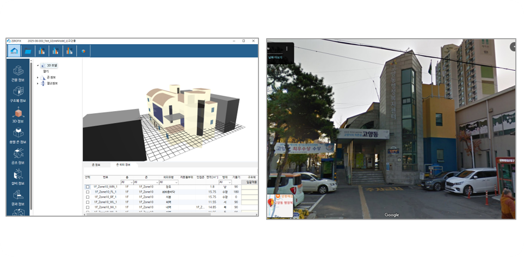
Task: Click the third bar chart toolbar icon
Action: click(69, 51)
